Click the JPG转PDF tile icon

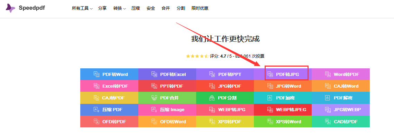click(x=212, y=86)
